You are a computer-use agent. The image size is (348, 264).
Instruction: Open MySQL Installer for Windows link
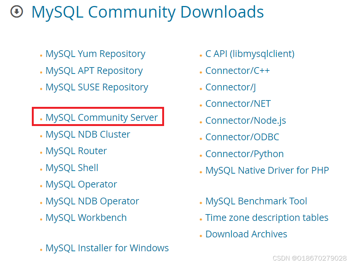tap(107, 248)
